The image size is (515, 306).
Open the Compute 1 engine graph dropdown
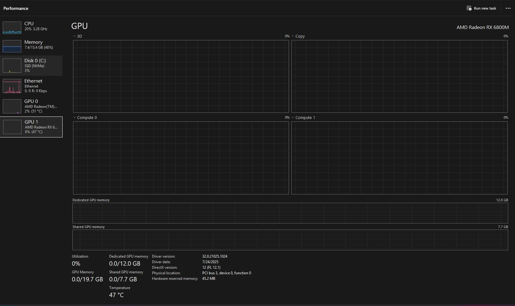pyautogui.click(x=293, y=117)
